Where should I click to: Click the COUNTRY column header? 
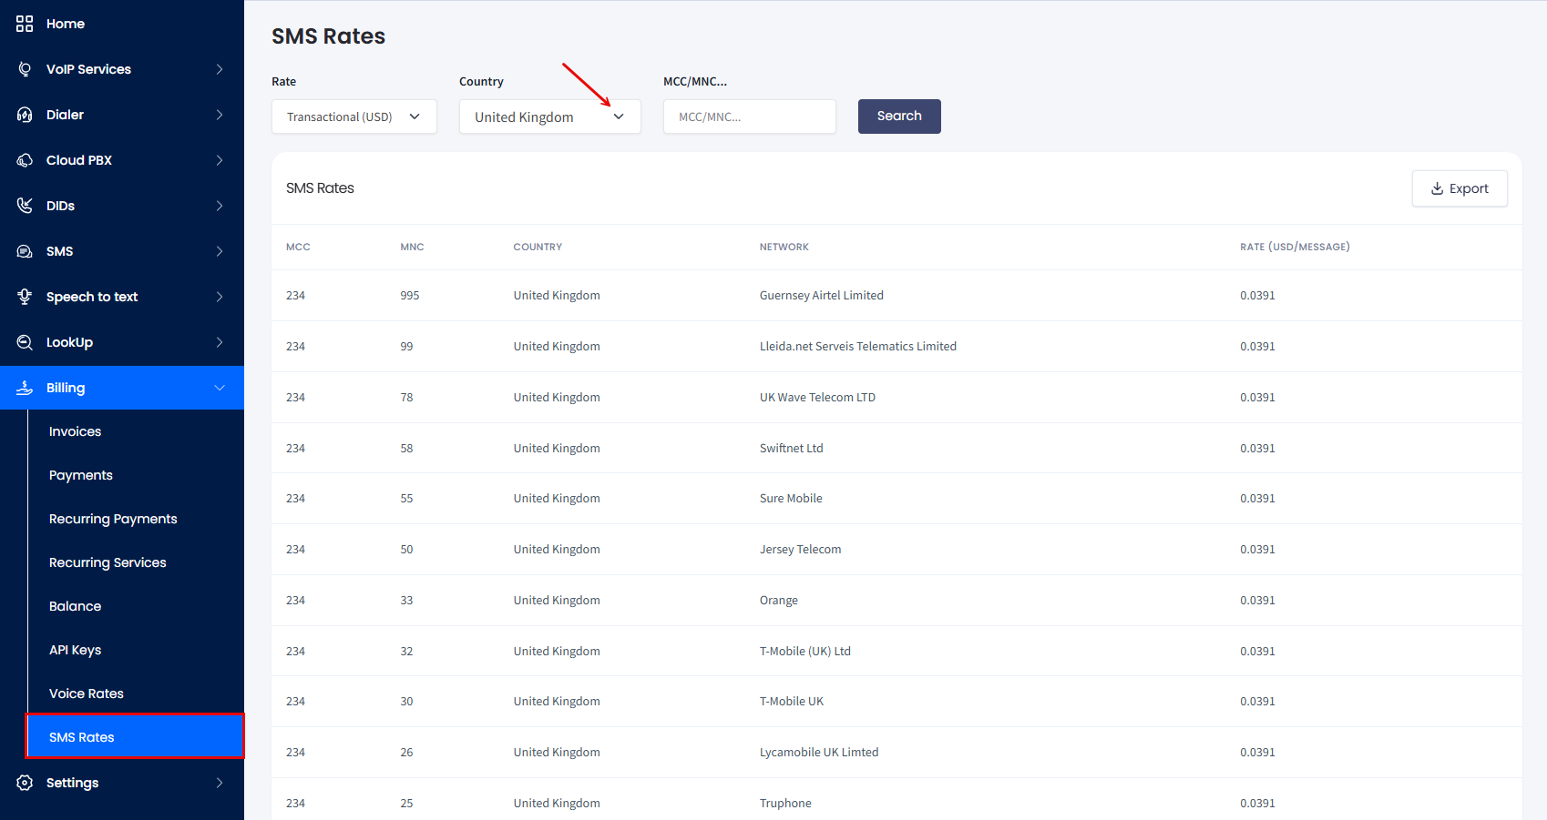(538, 247)
